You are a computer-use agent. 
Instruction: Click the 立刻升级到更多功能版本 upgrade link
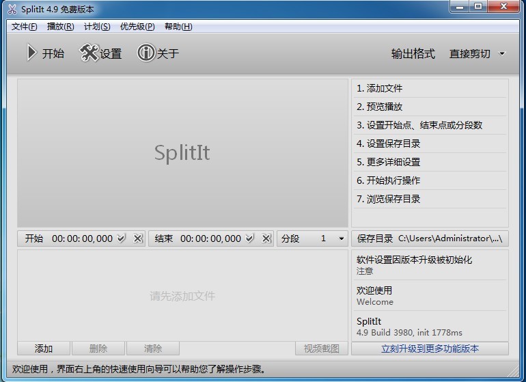click(430, 349)
